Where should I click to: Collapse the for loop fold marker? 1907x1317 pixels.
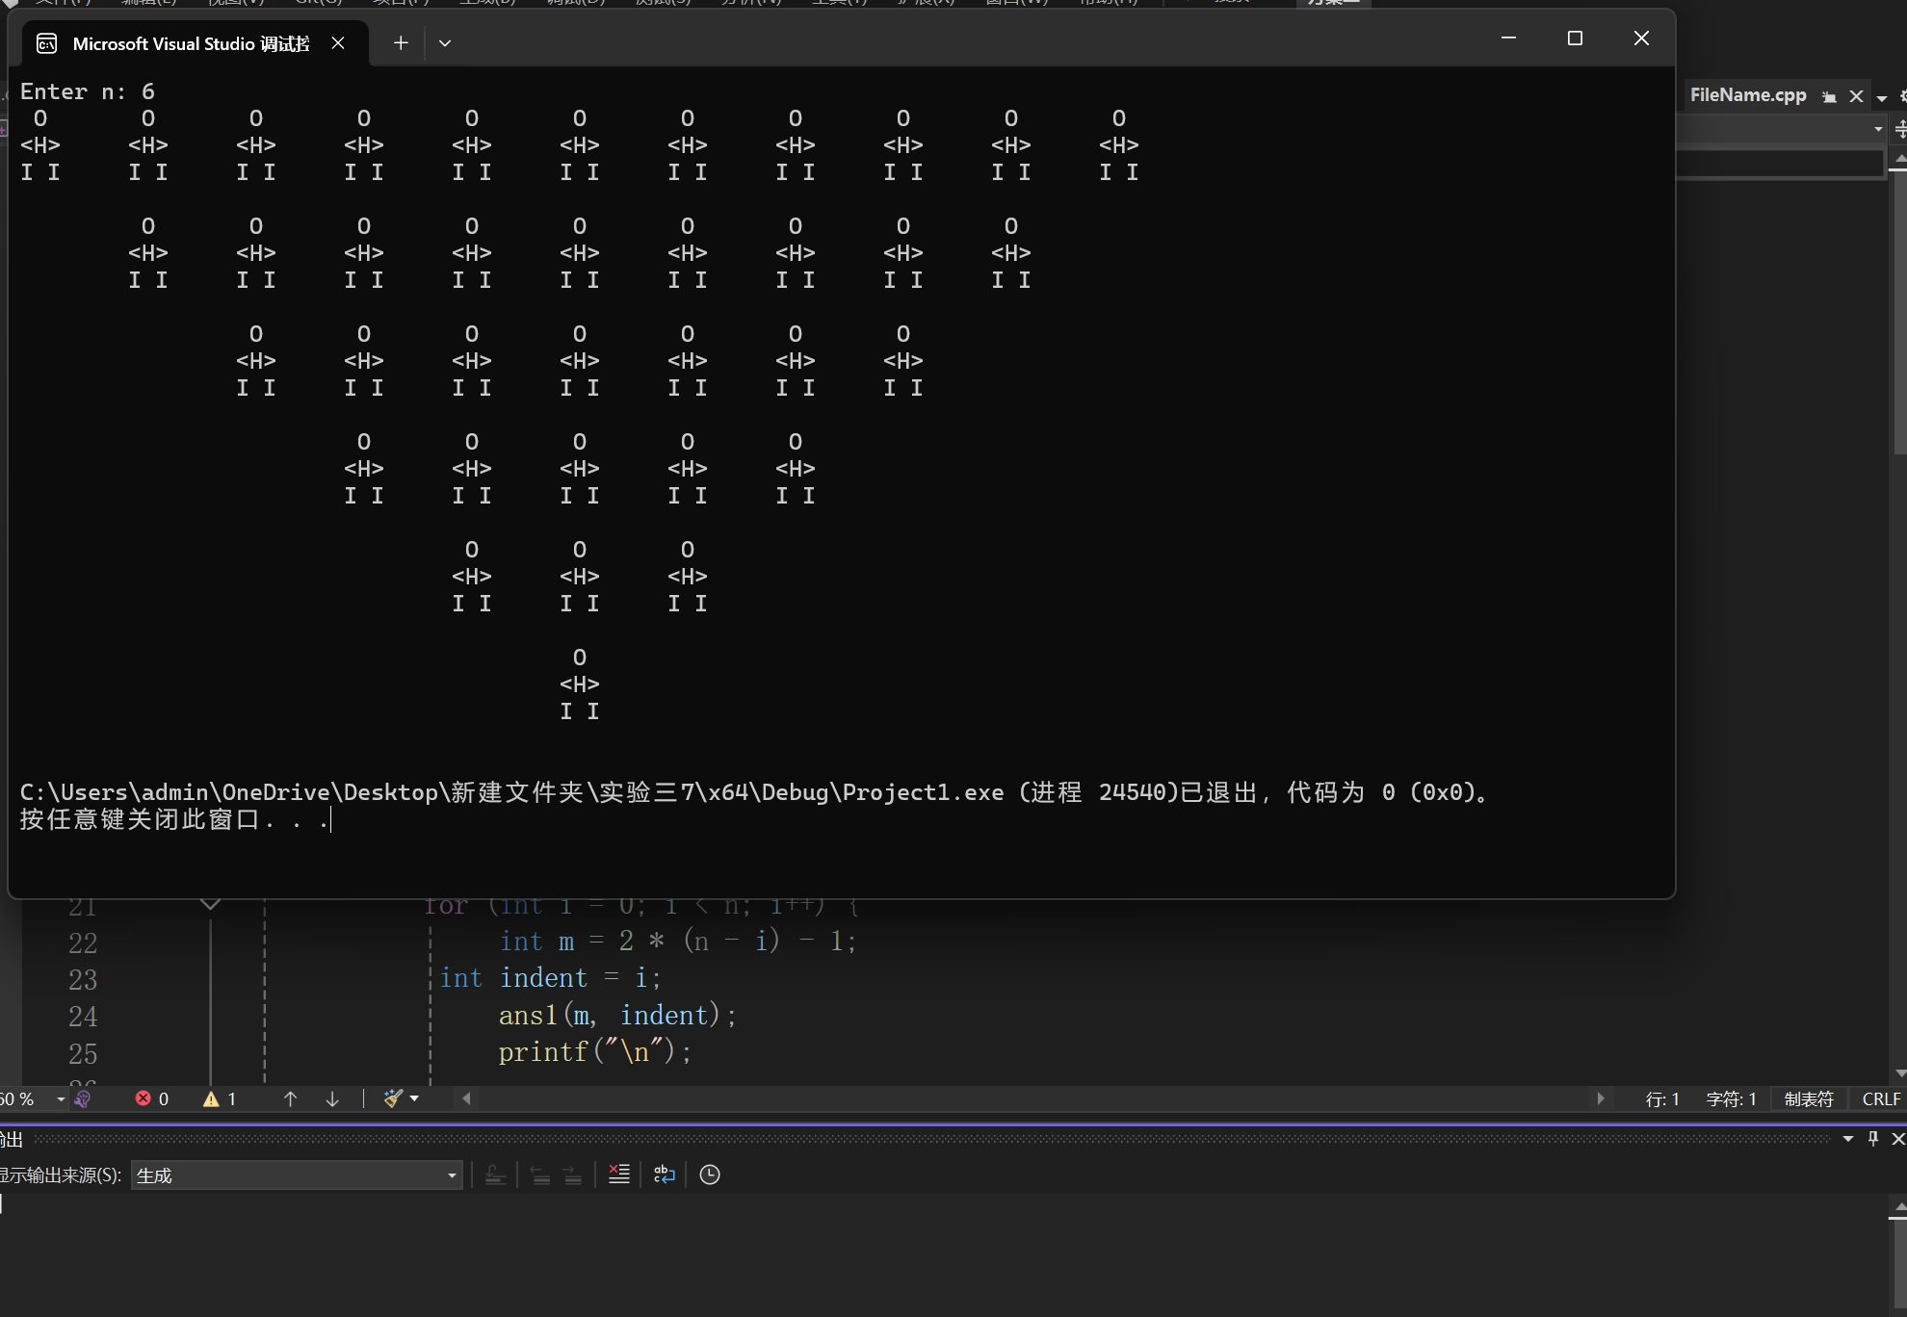coord(210,904)
